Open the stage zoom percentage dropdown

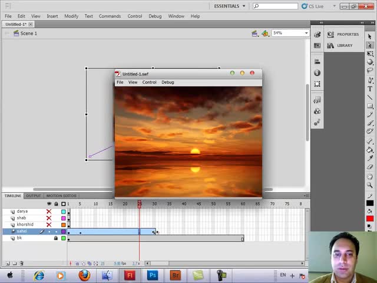click(x=306, y=33)
